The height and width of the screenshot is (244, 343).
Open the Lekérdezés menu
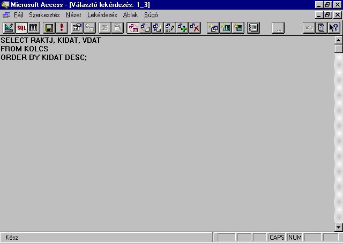102,15
